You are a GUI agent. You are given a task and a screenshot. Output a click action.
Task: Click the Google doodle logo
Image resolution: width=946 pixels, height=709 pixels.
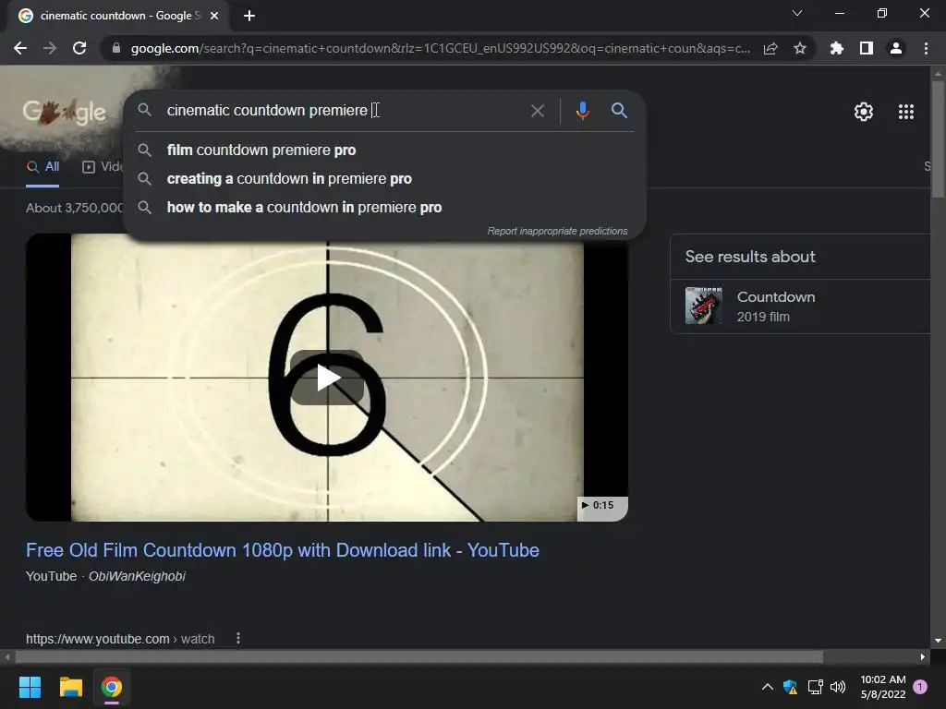point(64,112)
